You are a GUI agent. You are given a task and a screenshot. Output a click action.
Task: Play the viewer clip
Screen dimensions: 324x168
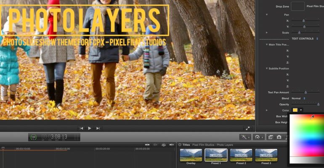click(x=90, y=128)
